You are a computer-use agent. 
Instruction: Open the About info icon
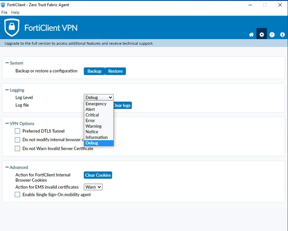(282, 34)
